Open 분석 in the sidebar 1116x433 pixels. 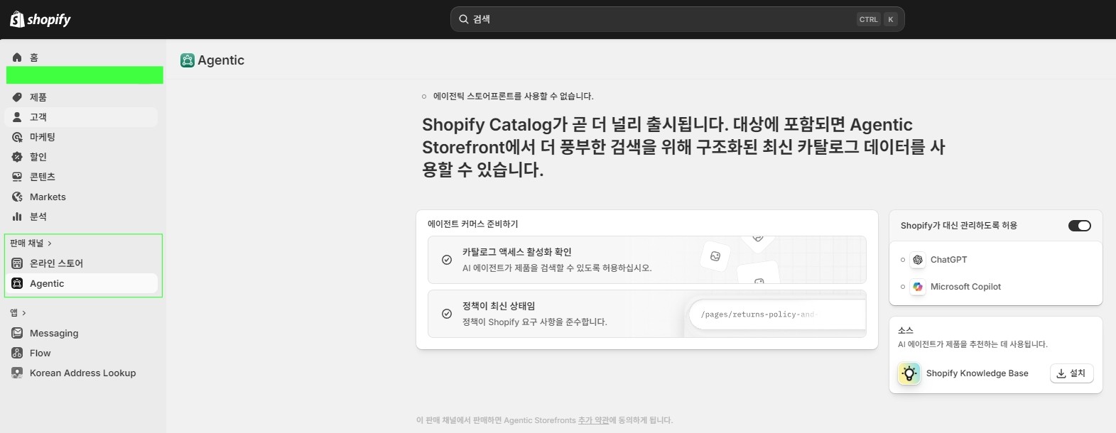(81, 217)
